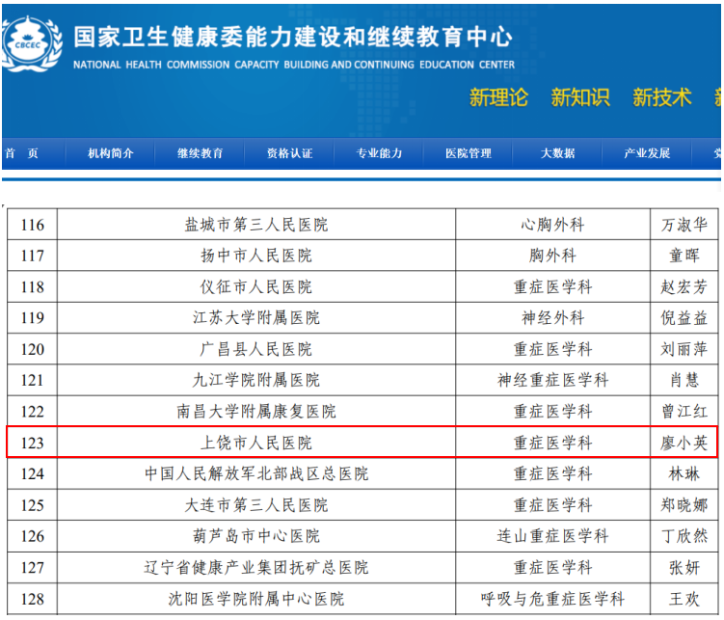Screen dimensions: 724x620
Task: Open the 产业发展 menu item
Action: [x=647, y=153]
